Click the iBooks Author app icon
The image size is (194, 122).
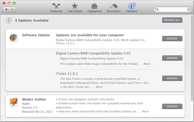point(14,102)
